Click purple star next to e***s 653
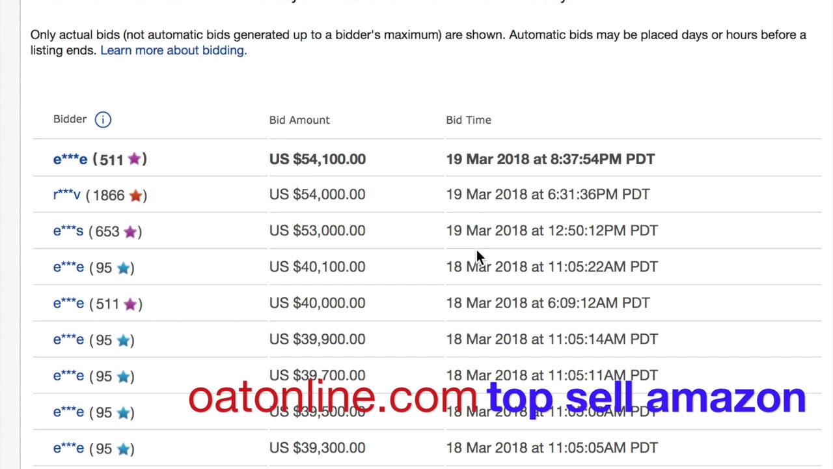 tap(130, 231)
